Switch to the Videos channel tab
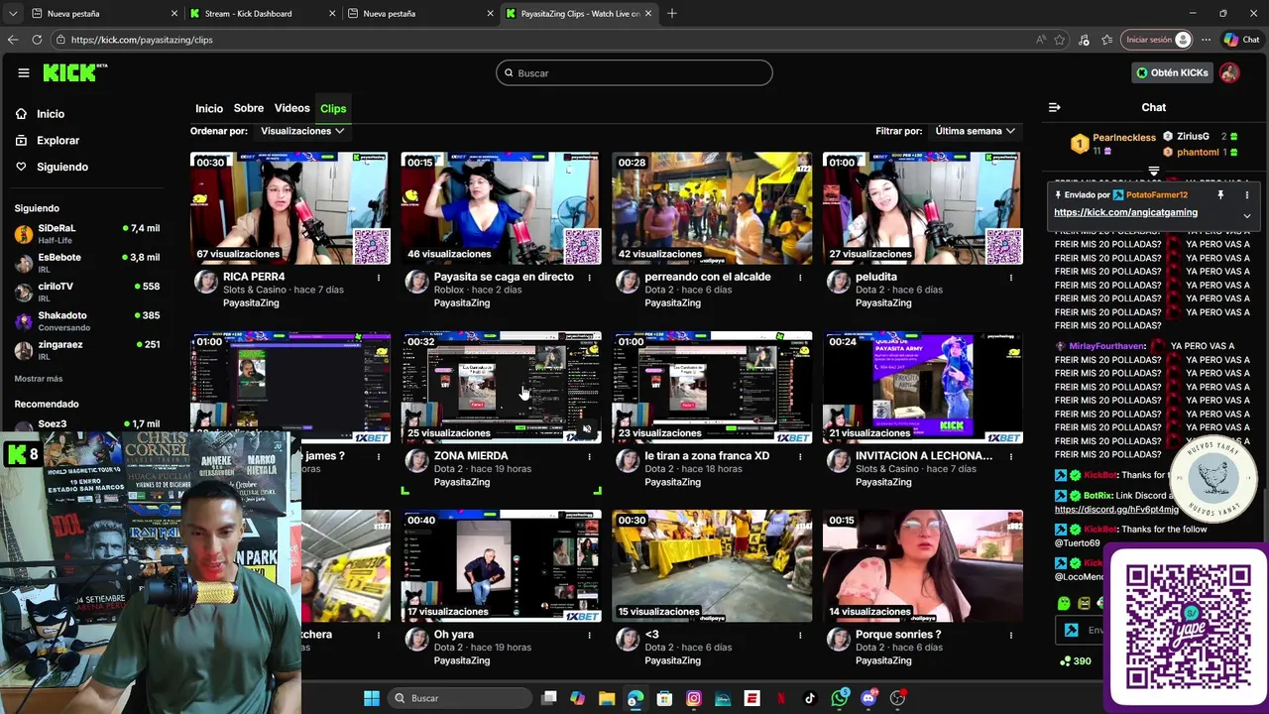Viewport: 1269px width, 714px height. point(291,108)
